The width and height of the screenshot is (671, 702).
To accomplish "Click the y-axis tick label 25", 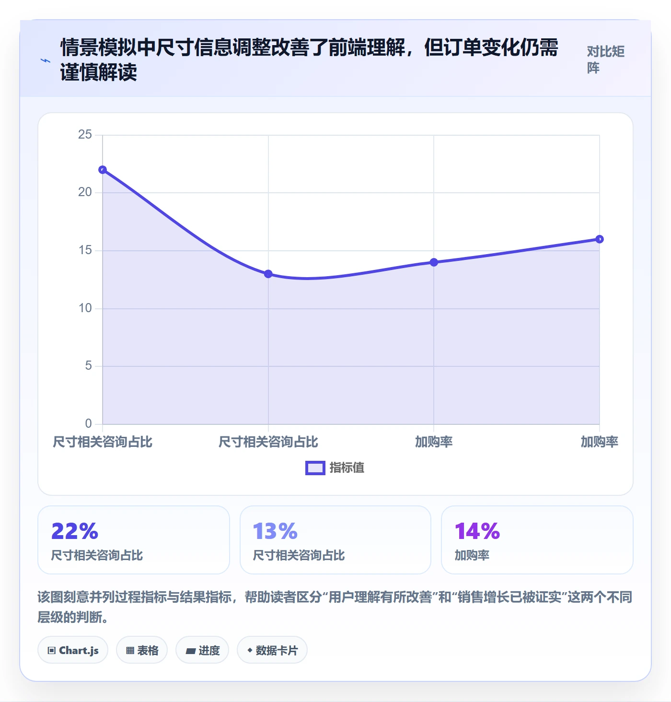I will [85, 135].
